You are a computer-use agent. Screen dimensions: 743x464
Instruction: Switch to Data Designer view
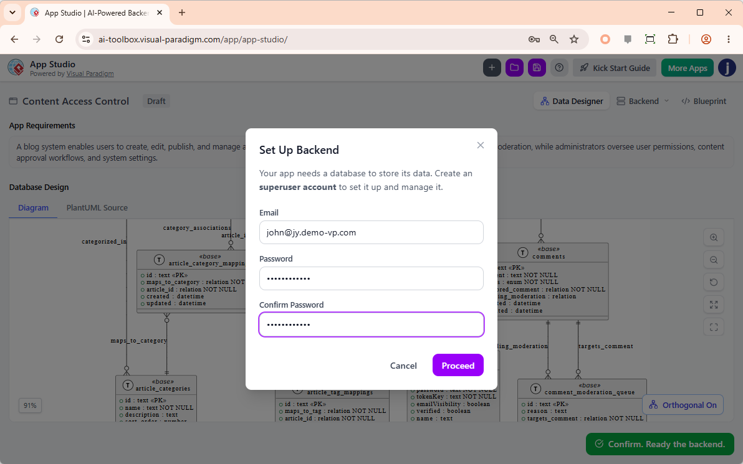point(572,101)
